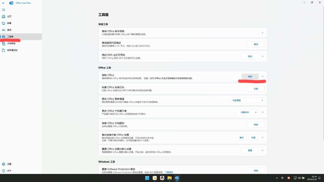
Task: Open the 文档转换 document conversion page
Action: [x=21, y=43]
